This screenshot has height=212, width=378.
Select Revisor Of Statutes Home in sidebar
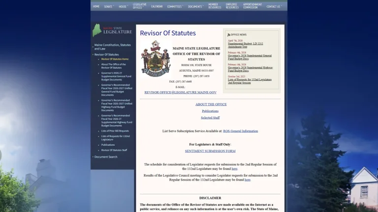tap(115, 59)
